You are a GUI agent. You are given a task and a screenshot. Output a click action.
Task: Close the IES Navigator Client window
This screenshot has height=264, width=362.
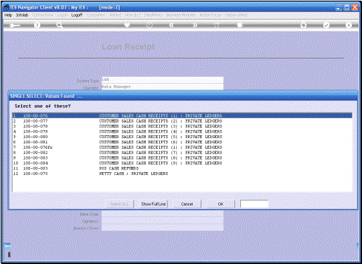coord(355,7)
